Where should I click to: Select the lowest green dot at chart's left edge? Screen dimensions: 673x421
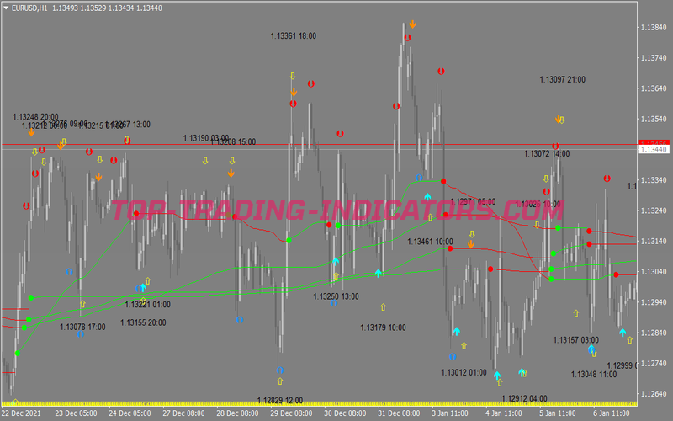pos(18,354)
